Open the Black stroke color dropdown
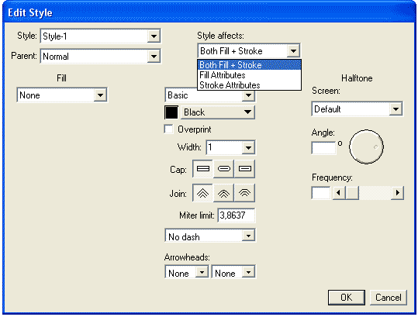Image resolution: width=418 pixels, height=317 pixels. [218, 112]
